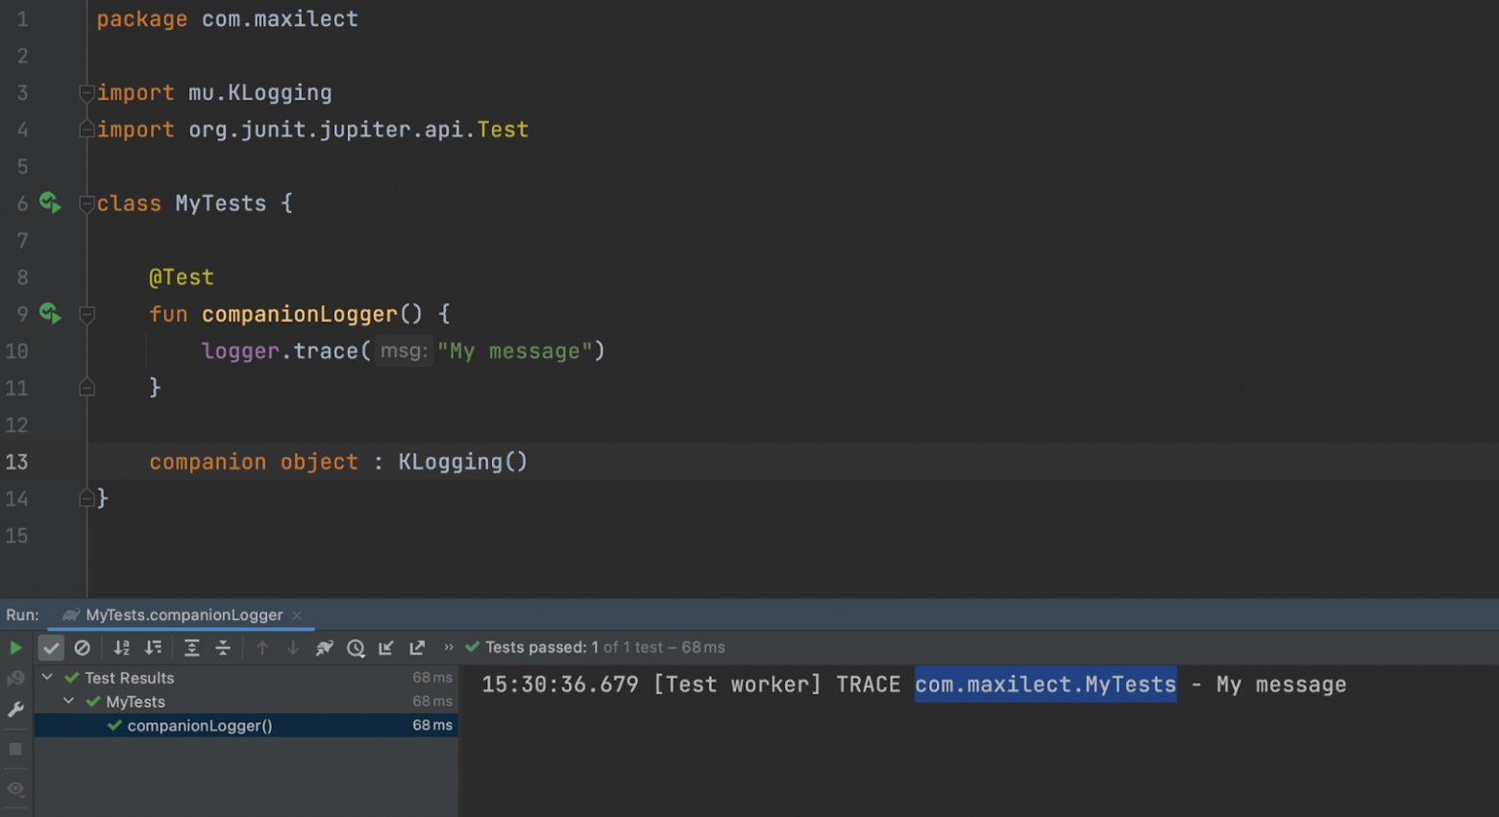Click the fold end marker at line 4
The height and width of the screenshot is (817, 1499).
click(x=86, y=130)
